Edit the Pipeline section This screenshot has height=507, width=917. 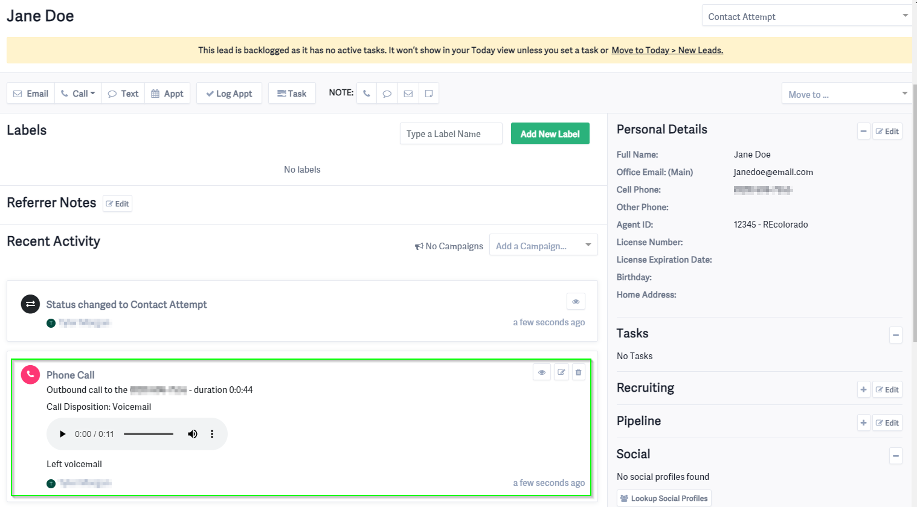[x=887, y=422]
